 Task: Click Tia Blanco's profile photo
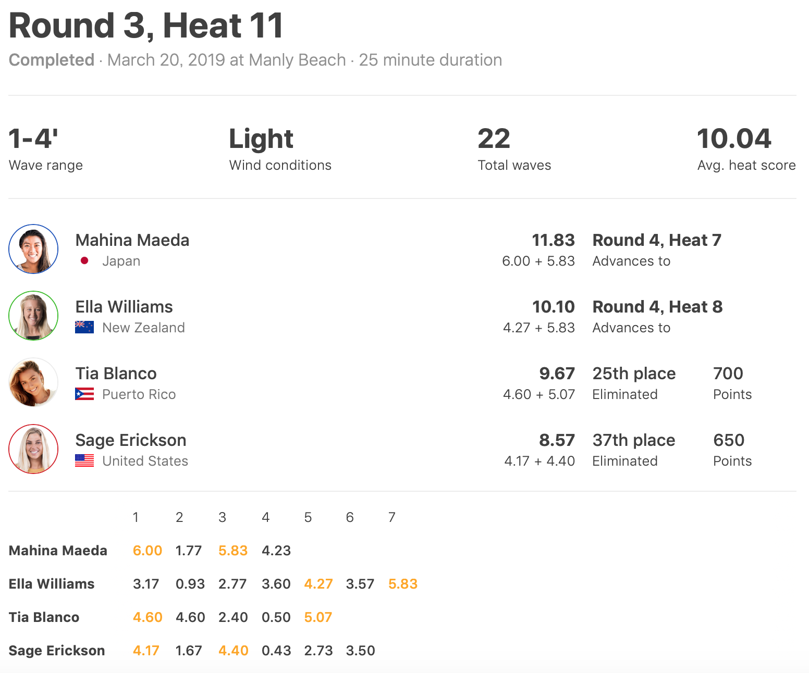tap(33, 382)
